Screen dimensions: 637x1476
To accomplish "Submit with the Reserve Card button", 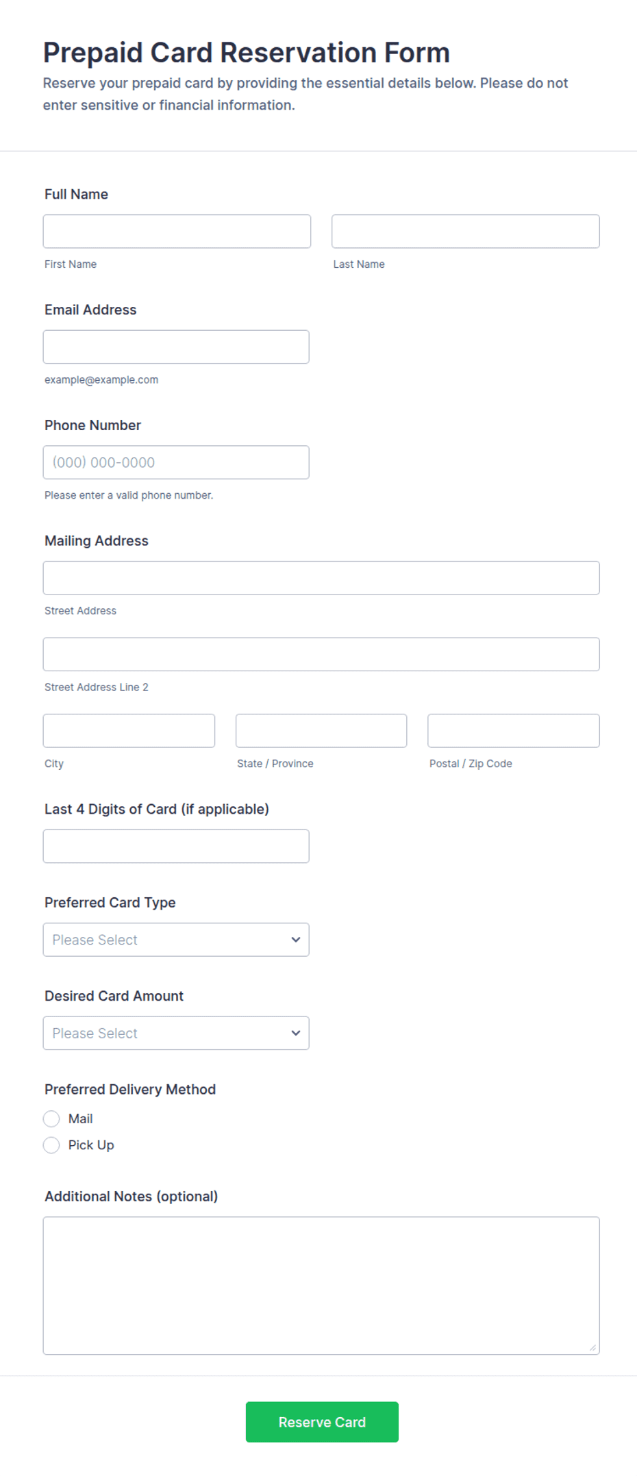I will [322, 1422].
